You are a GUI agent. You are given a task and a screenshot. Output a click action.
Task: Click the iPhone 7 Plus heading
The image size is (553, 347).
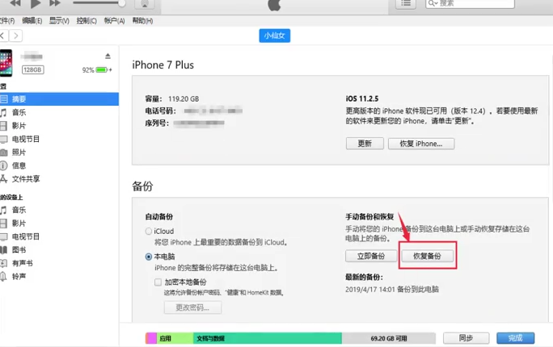point(163,65)
